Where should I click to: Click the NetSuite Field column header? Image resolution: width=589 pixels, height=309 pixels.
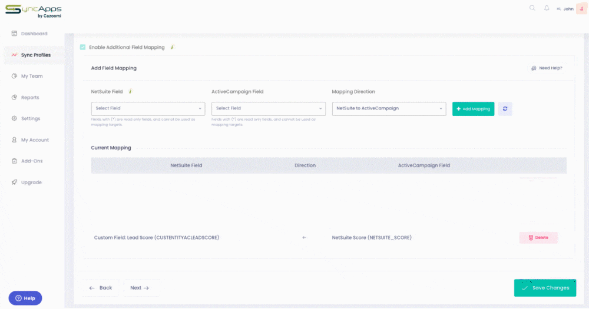tap(186, 165)
